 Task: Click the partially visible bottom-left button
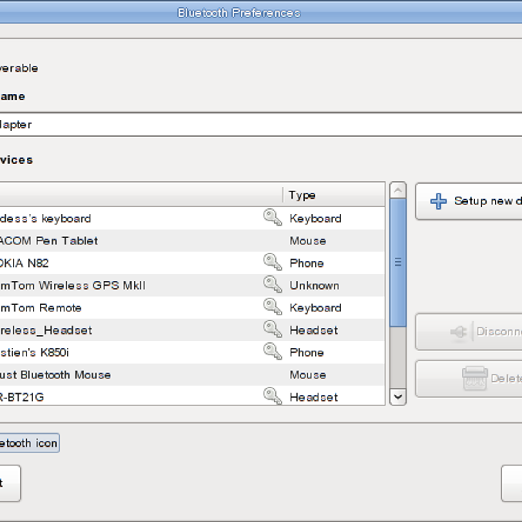tap(10, 483)
